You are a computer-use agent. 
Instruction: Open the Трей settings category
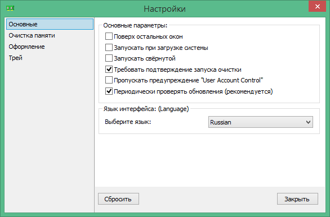(x=50, y=58)
